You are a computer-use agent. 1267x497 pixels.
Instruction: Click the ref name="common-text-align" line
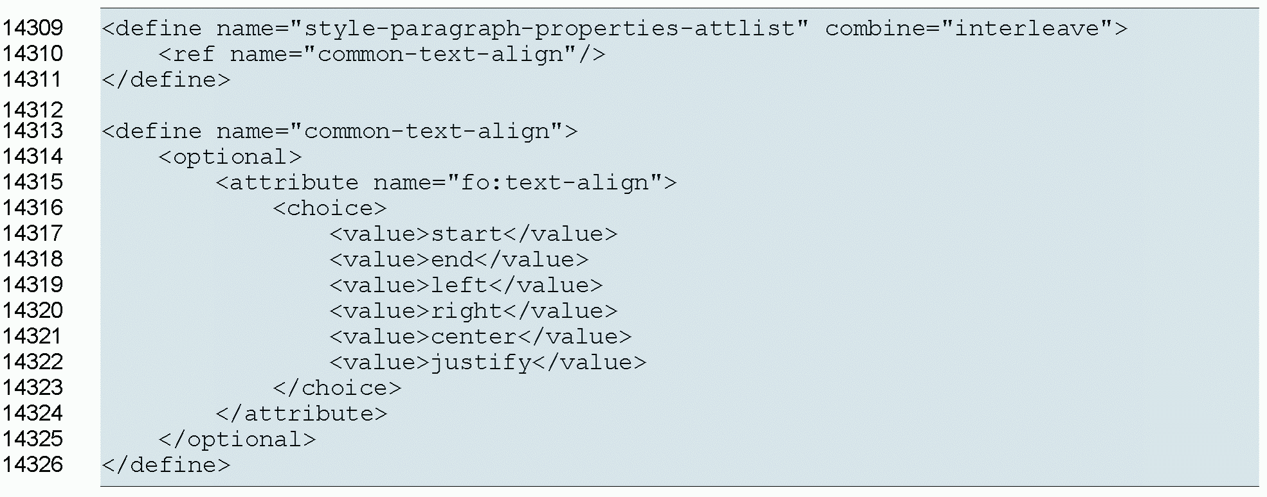coord(382,55)
